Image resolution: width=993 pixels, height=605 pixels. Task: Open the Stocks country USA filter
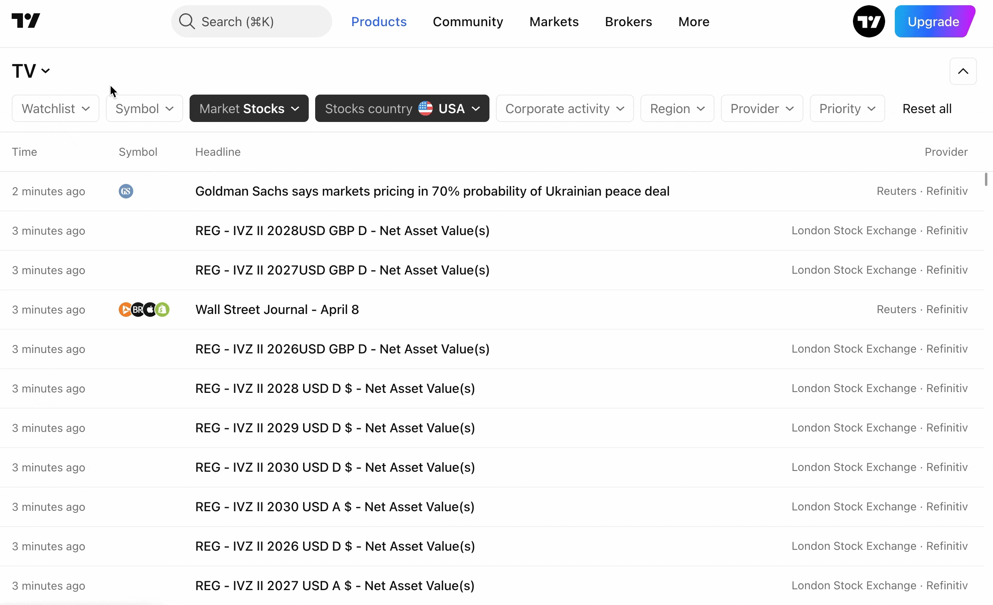pyautogui.click(x=402, y=108)
